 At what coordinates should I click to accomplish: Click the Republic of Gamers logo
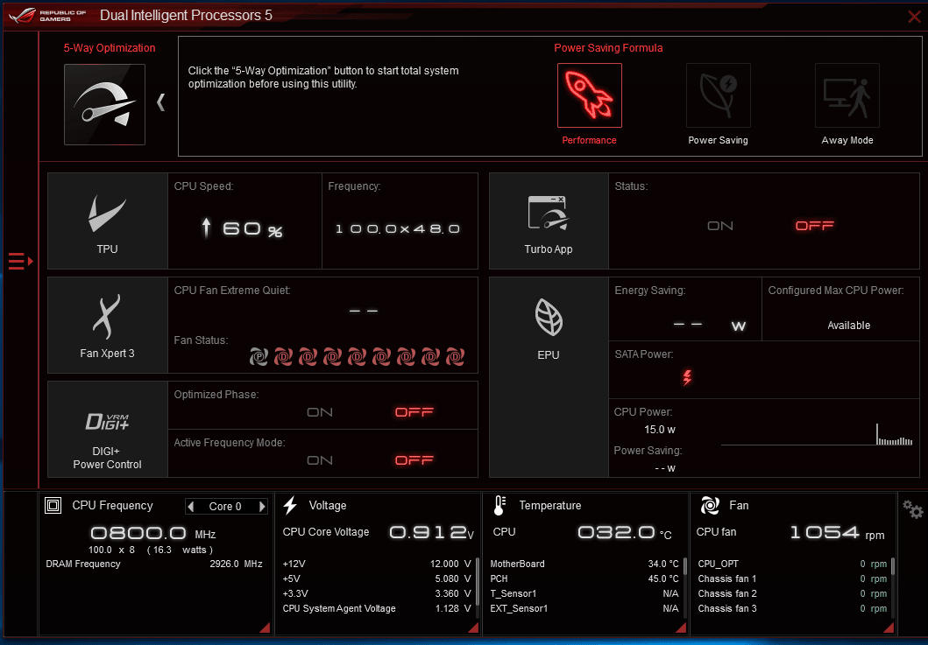click(x=47, y=16)
